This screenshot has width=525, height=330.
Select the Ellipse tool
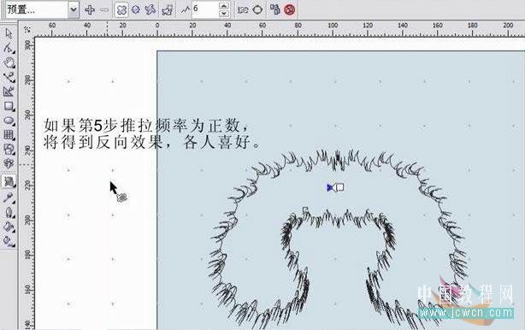coord(9,121)
